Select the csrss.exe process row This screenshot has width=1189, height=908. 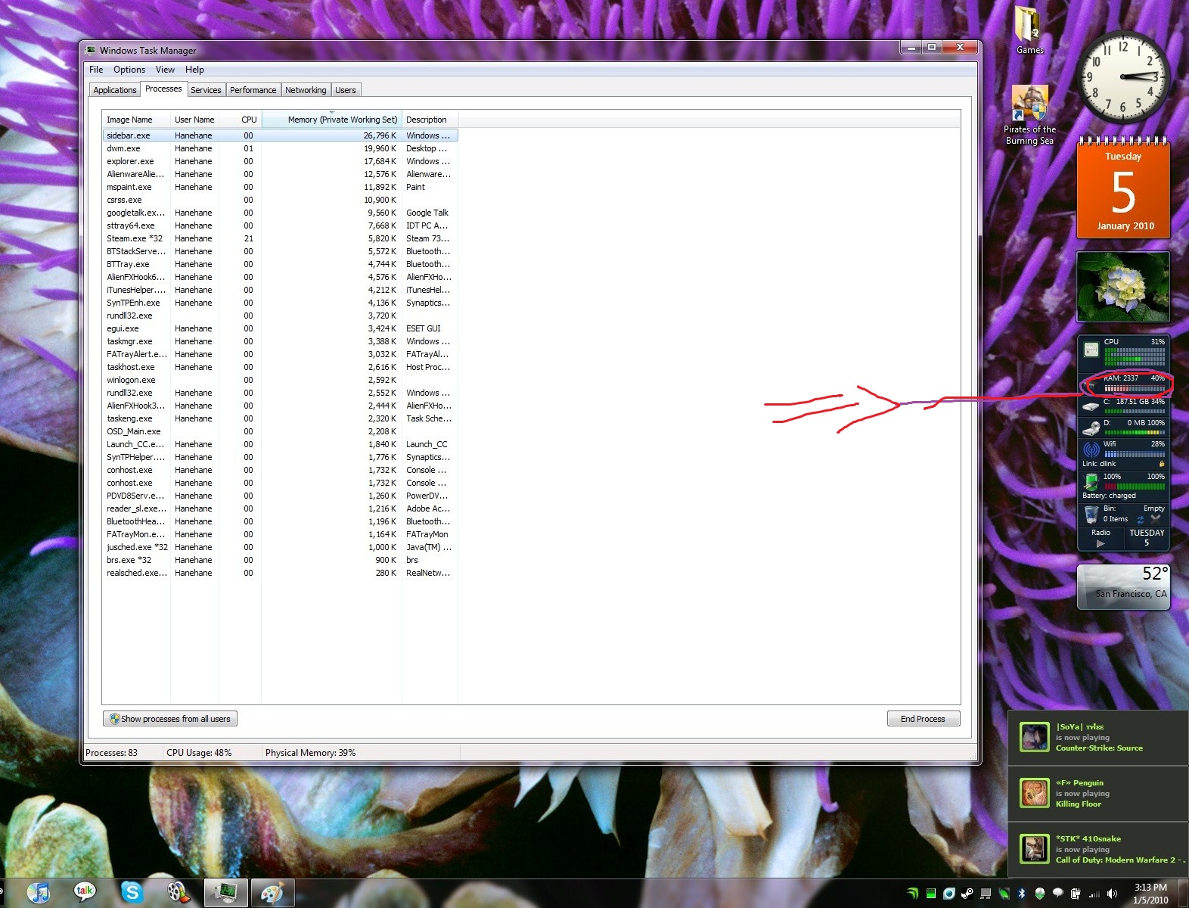[280, 200]
